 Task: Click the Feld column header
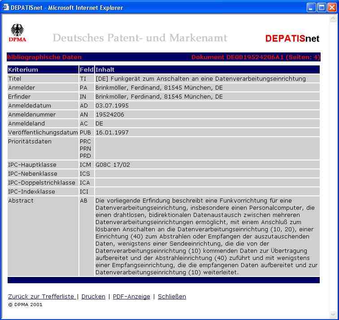tap(86, 70)
